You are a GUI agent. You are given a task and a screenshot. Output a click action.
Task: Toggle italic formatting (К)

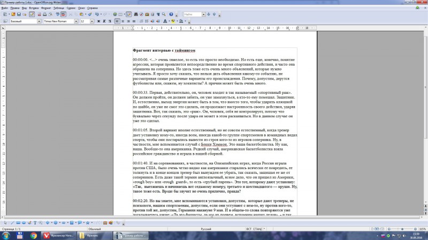104,21
